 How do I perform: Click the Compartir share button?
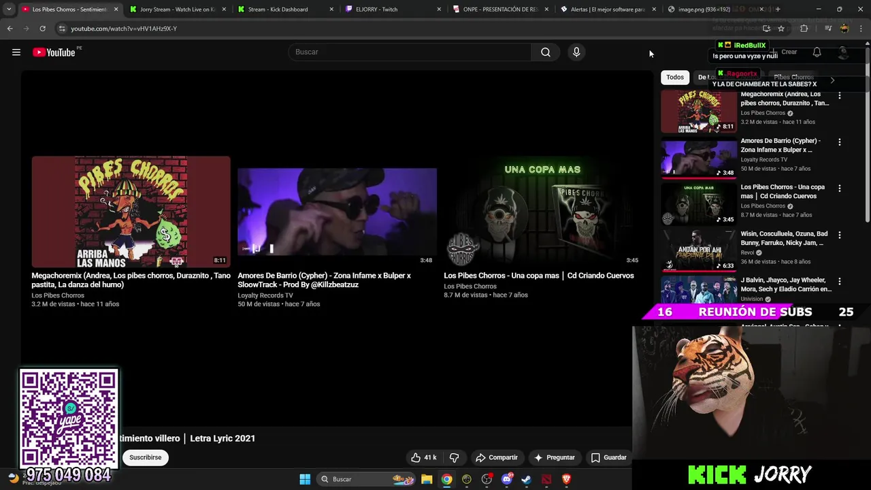point(497,457)
